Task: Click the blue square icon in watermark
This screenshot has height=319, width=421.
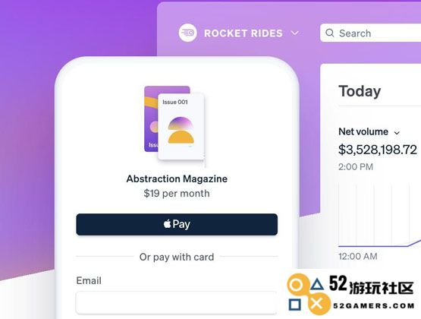Action: [x=295, y=305]
